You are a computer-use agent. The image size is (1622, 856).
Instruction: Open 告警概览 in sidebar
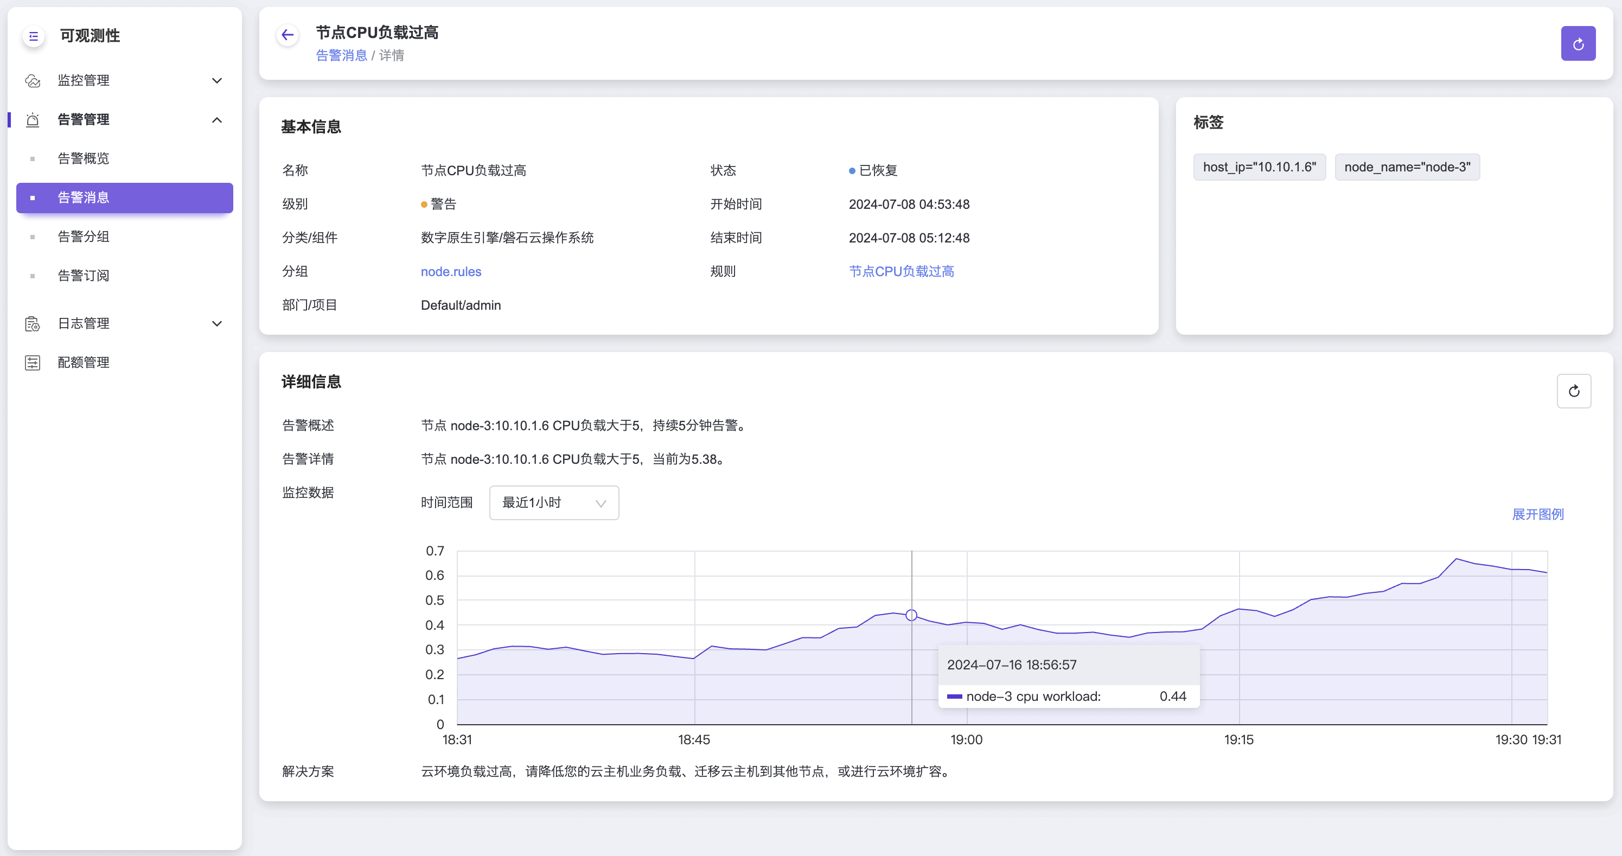[x=83, y=158]
